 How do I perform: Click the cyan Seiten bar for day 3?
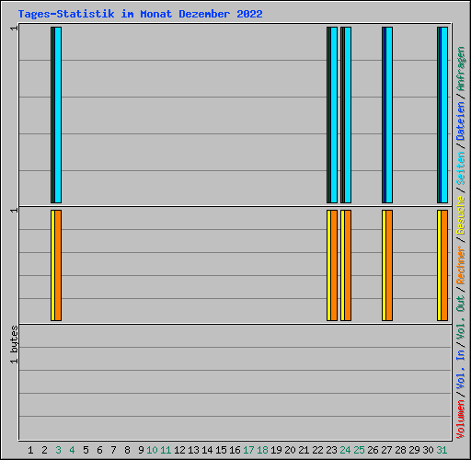click(58, 115)
